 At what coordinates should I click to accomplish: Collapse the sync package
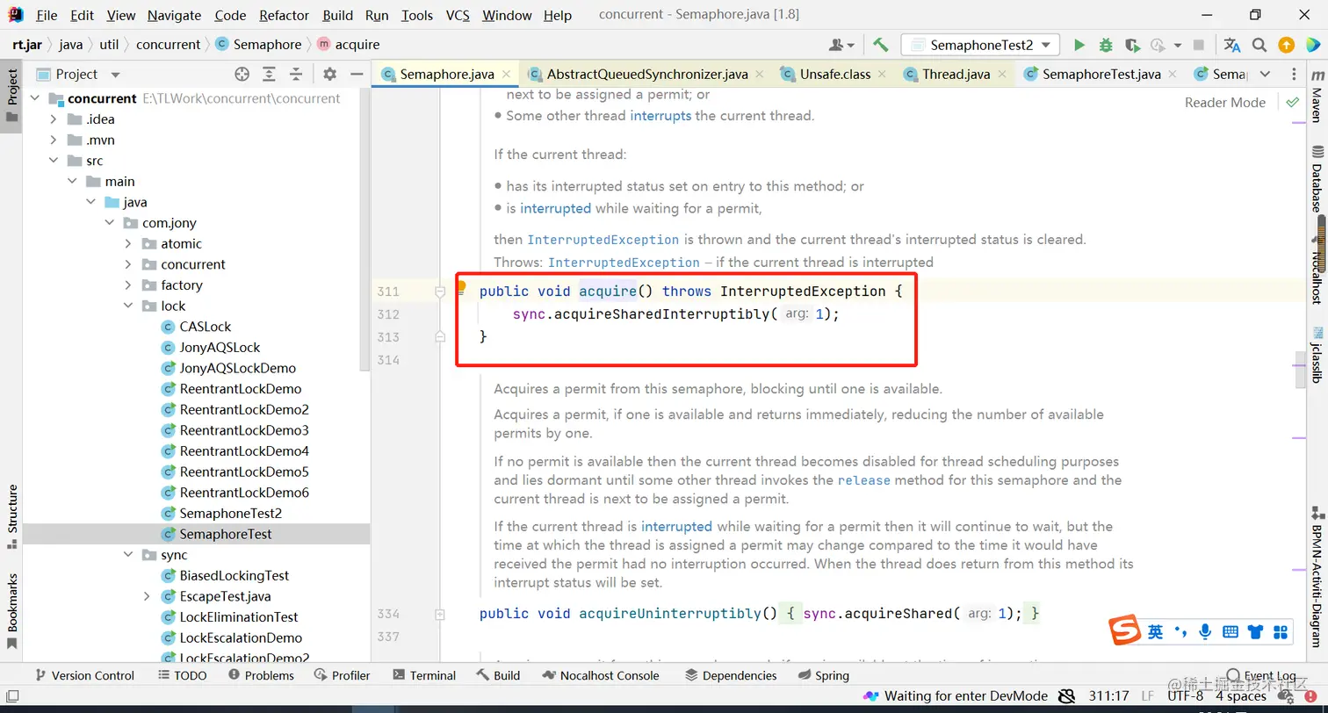click(x=128, y=555)
